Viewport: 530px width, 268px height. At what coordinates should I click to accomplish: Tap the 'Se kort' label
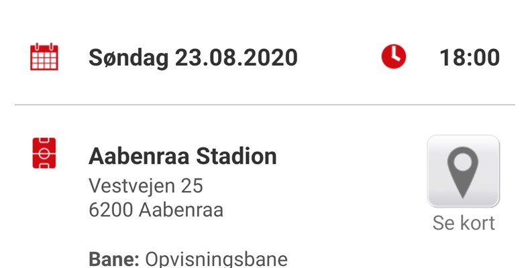click(x=464, y=223)
